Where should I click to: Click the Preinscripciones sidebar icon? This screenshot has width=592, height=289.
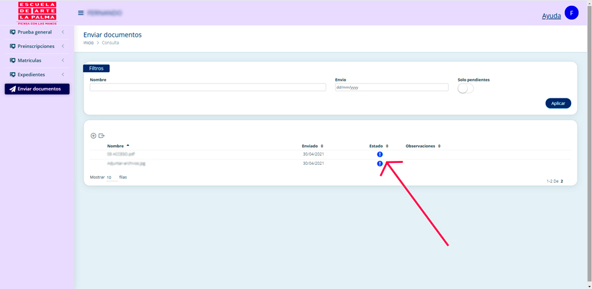pyautogui.click(x=12, y=47)
